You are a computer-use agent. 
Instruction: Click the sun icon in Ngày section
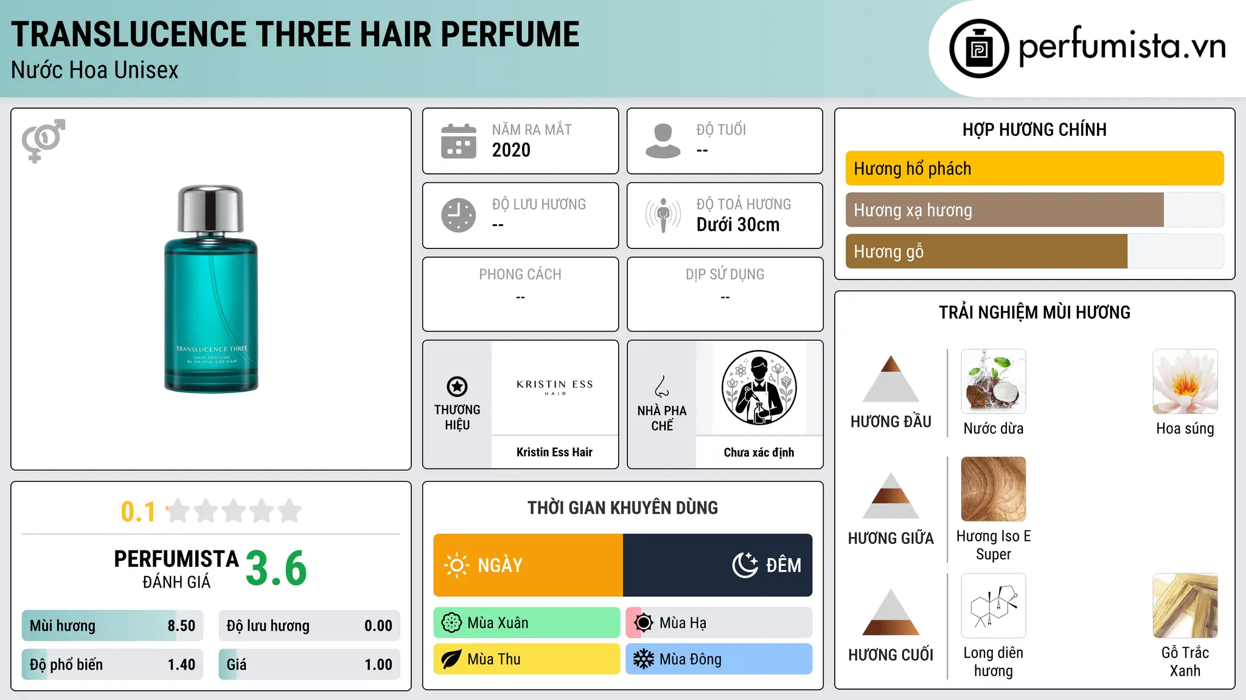(456, 565)
